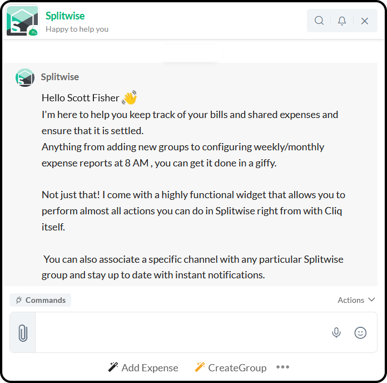
Task: Start voice input with the microphone icon
Action: click(336, 332)
